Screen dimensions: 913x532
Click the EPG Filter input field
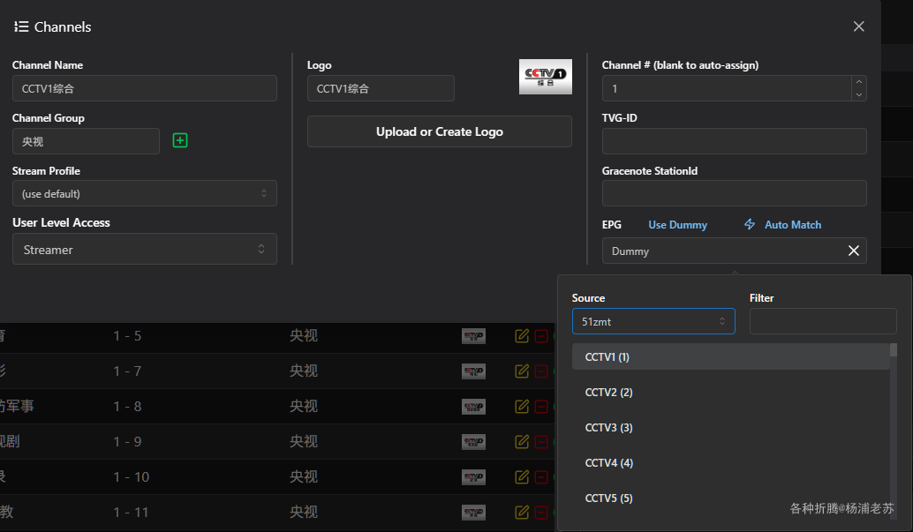(823, 321)
